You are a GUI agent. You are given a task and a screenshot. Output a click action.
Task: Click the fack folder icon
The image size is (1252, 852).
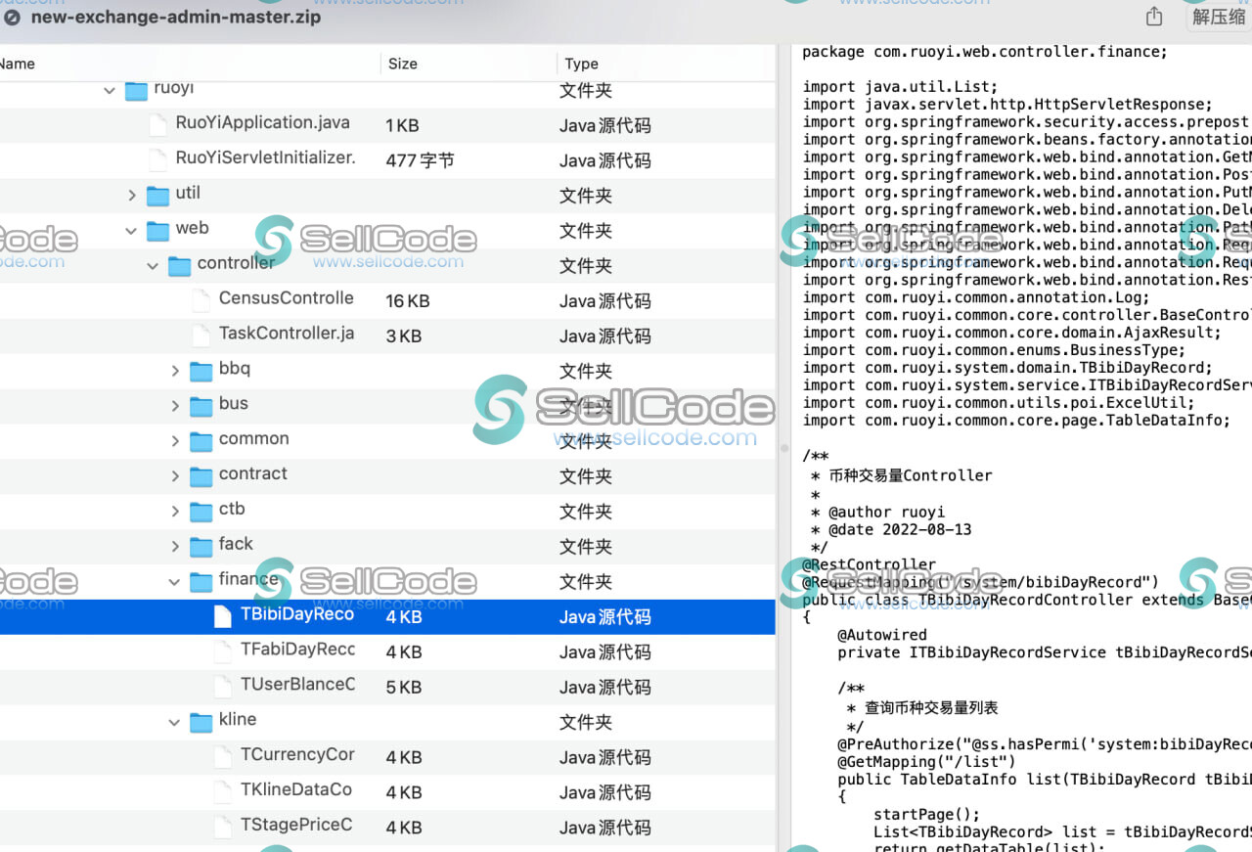(x=201, y=547)
